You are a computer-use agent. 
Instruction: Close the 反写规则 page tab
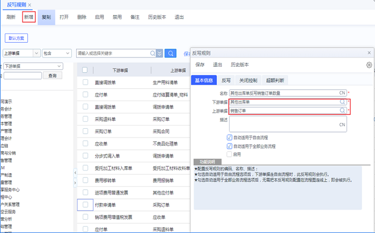[x=29, y=5]
